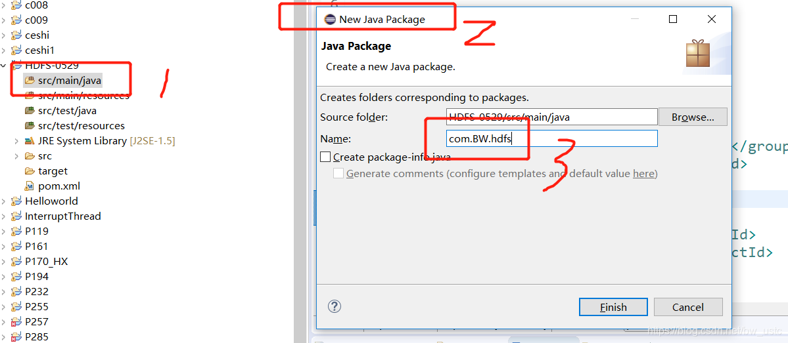Image resolution: width=788 pixels, height=343 pixels.
Task: Expand the InterruptThread project node
Action: click(x=4, y=216)
